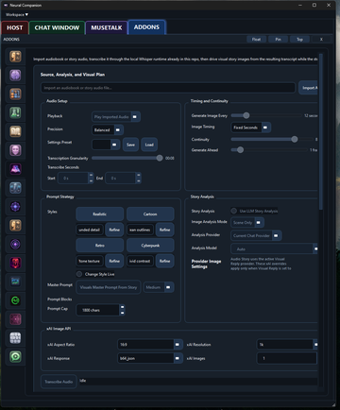Select the glowing purple Audio Story sidebar icon
340x410 pixels.
15,169
